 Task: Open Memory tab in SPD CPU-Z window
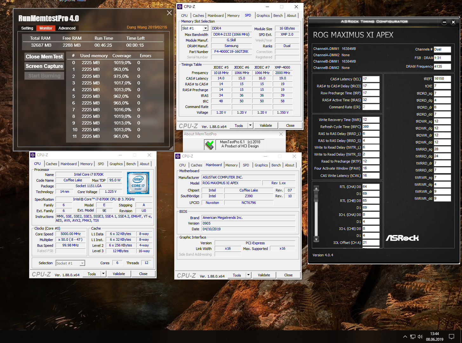(x=233, y=16)
